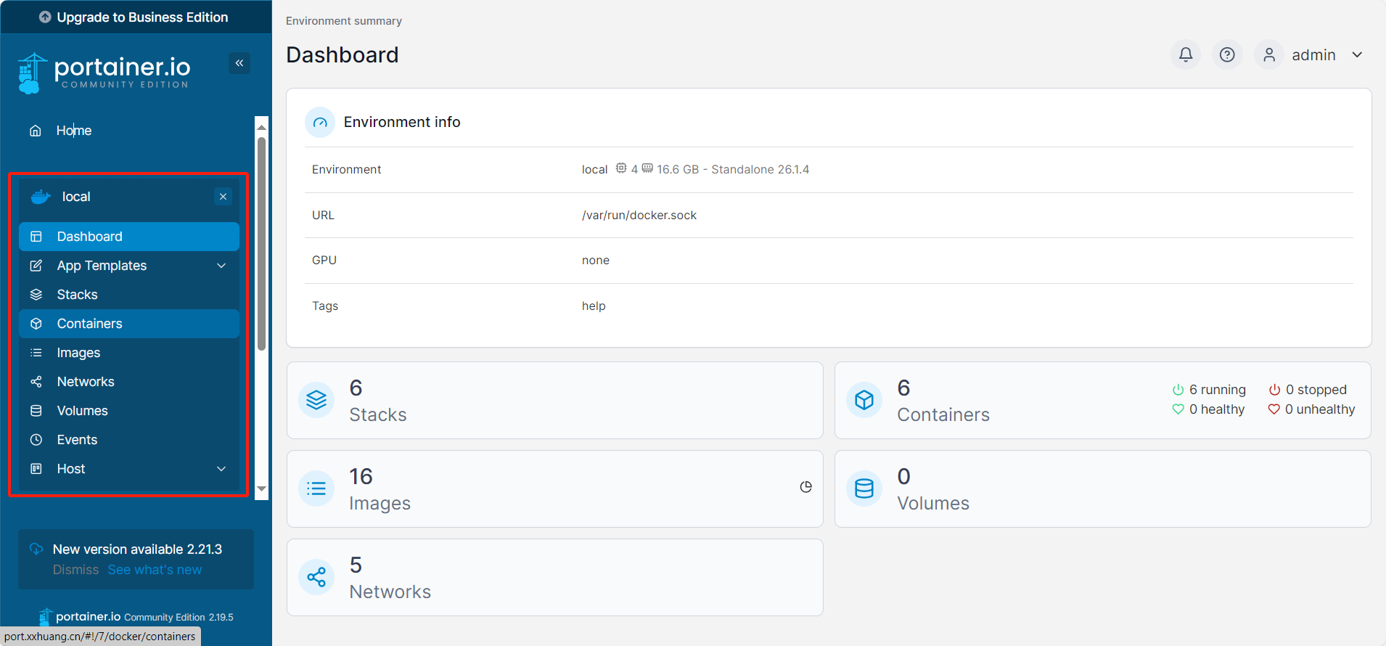Screen dimensions: 1386x646
Task: Open the Containers dashboard tile
Action: click(x=1102, y=401)
